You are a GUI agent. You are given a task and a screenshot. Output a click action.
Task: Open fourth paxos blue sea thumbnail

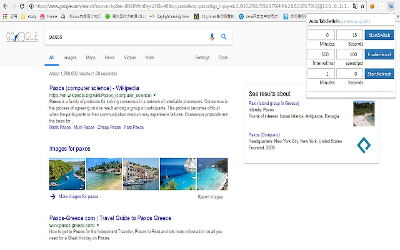[x=177, y=174]
